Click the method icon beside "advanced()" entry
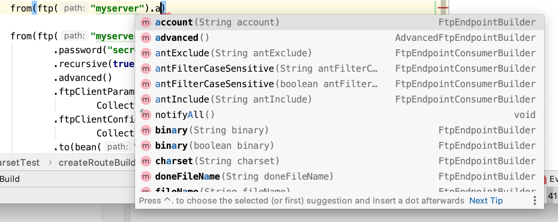The width and height of the screenshot is (558, 222). tap(146, 37)
